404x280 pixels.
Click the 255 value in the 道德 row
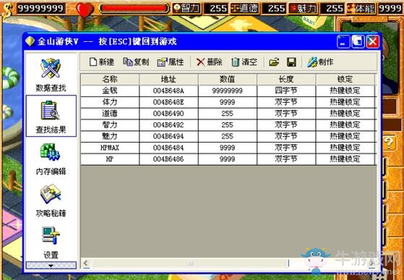click(x=227, y=114)
